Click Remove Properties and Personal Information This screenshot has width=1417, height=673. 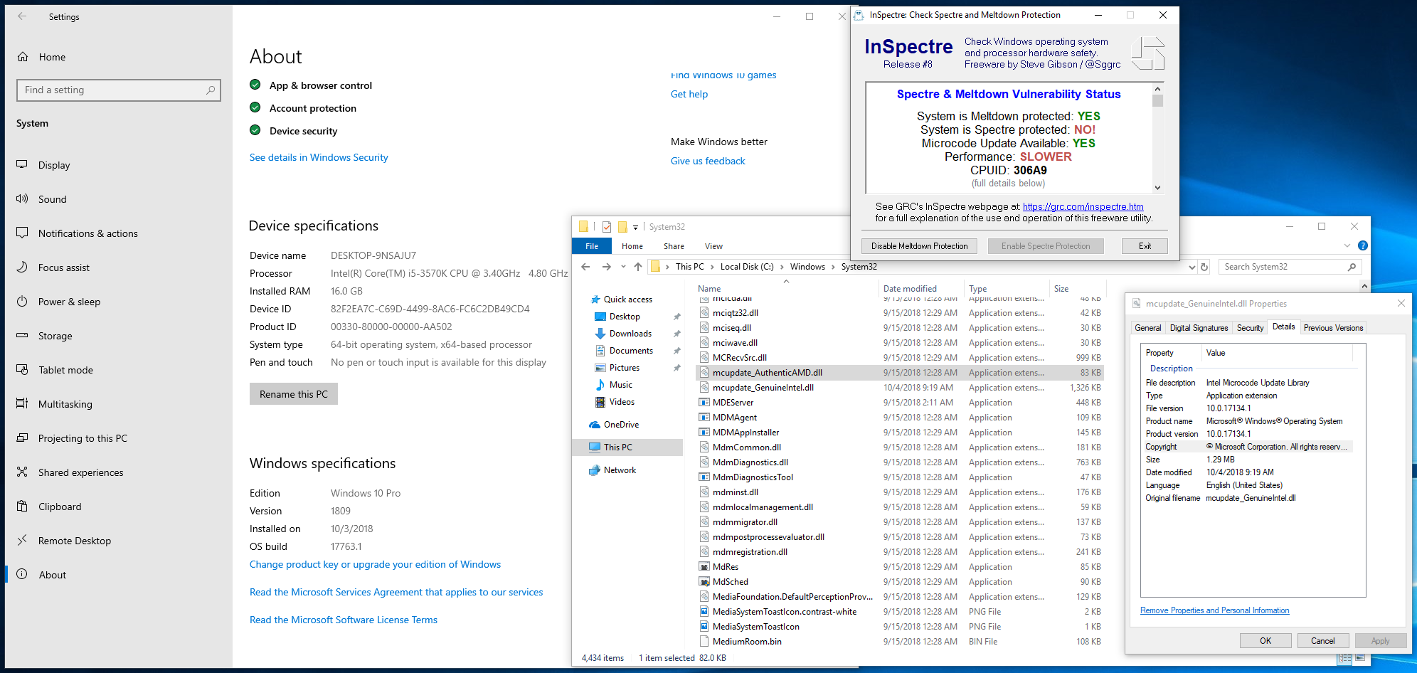(x=1214, y=610)
